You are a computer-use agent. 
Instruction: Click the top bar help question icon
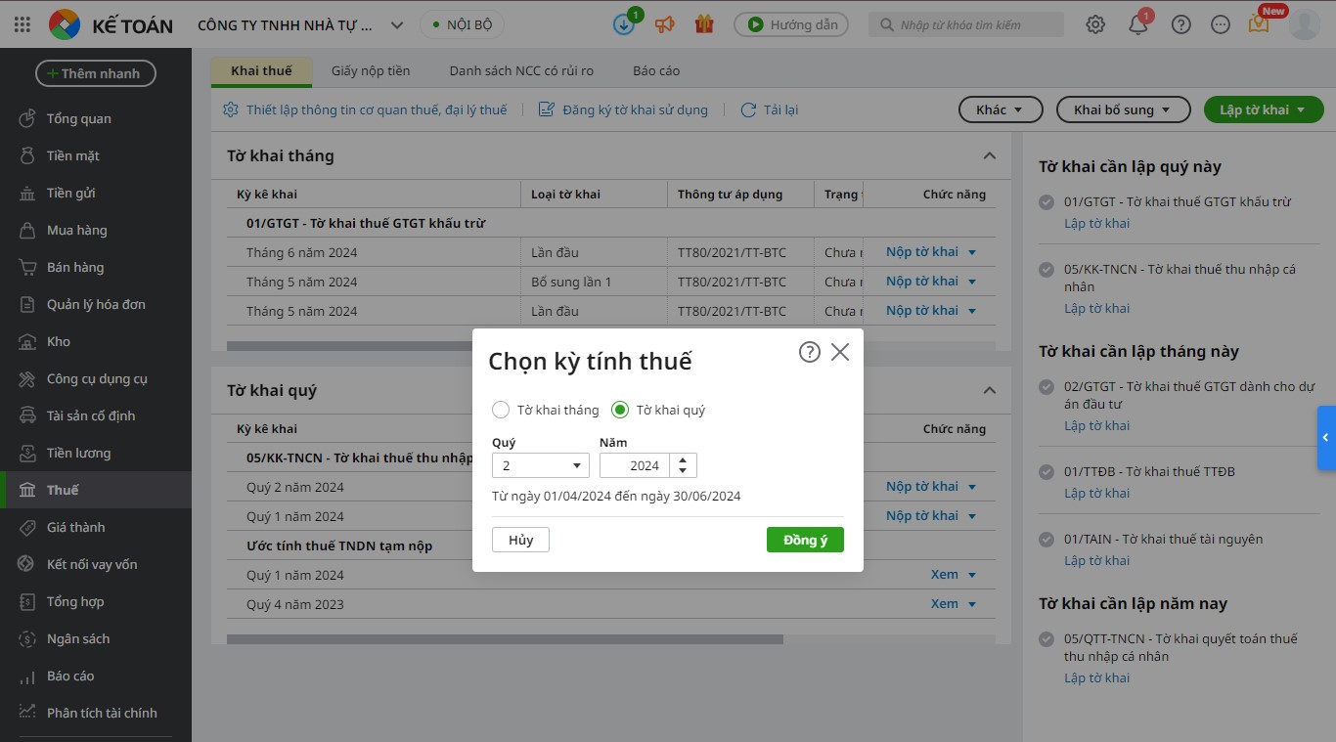[x=1181, y=24]
